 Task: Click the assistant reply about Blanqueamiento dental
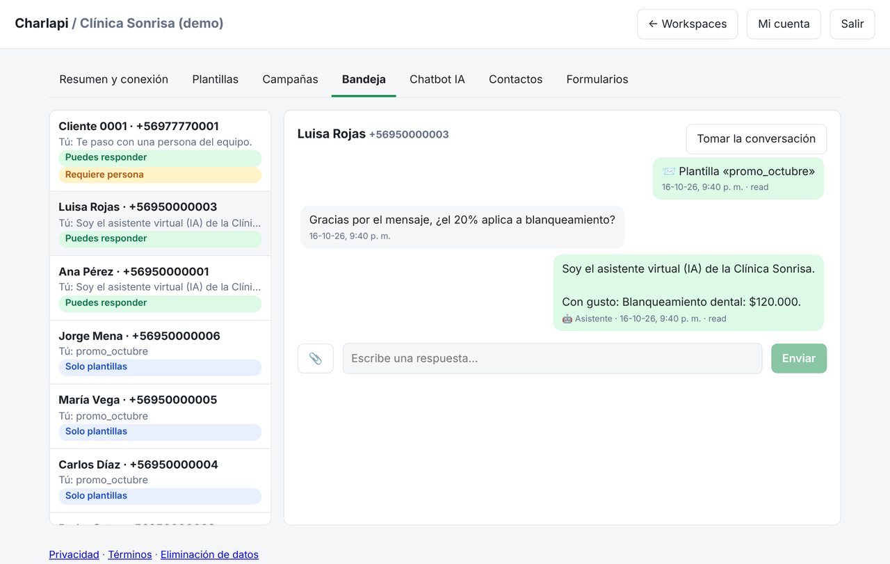click(x=688, y=293)
